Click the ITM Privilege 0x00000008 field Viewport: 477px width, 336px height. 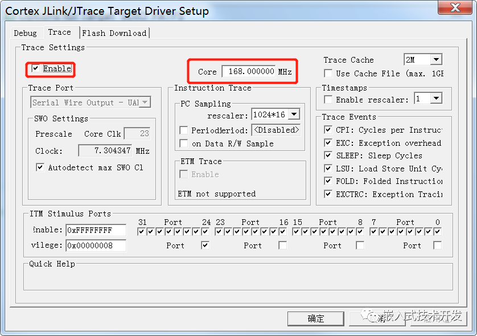click(x=96, y=245)
